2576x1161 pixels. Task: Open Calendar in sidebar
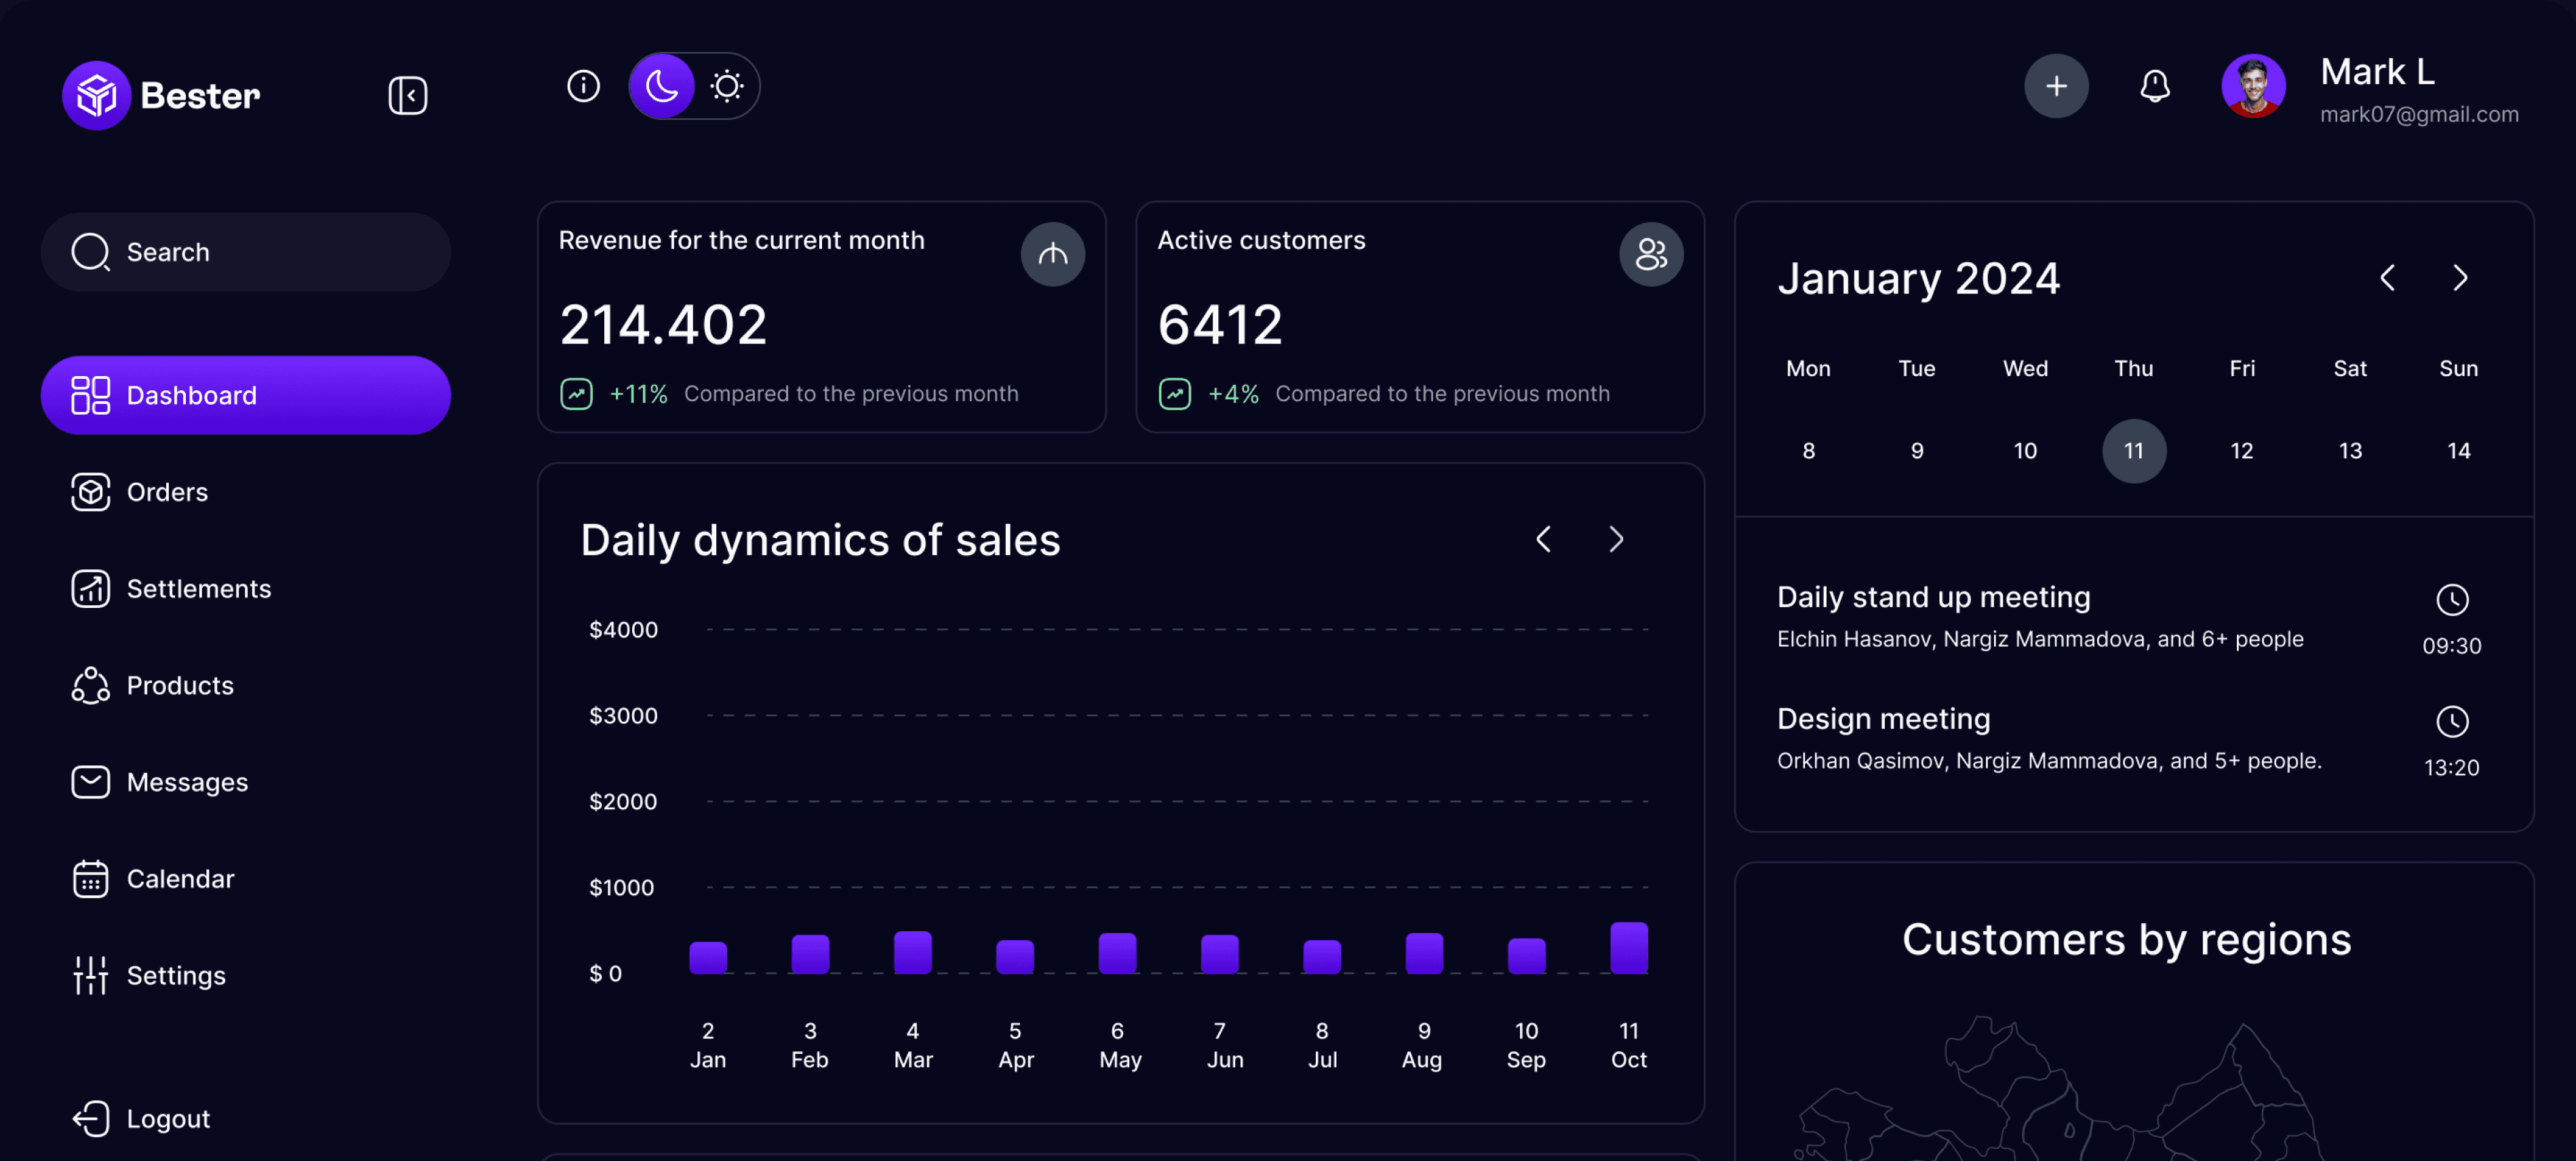click(x=245, y=879)
